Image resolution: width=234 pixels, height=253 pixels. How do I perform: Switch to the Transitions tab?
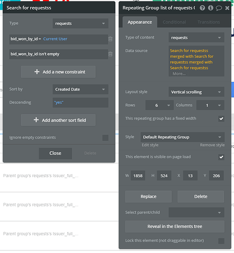point(209,22)
